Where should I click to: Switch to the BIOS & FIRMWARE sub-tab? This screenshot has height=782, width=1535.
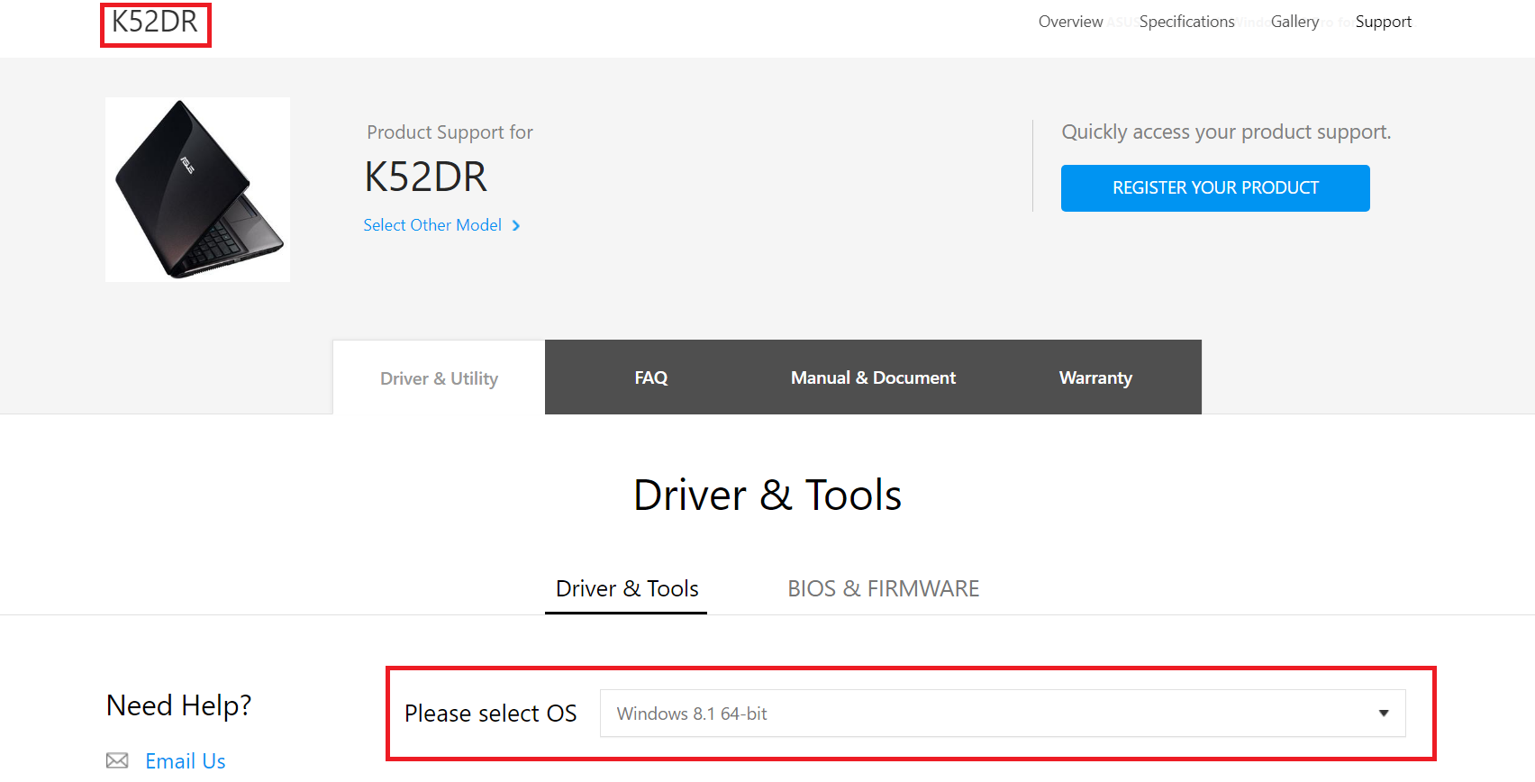pyautogui.click(x=883, y=588)
